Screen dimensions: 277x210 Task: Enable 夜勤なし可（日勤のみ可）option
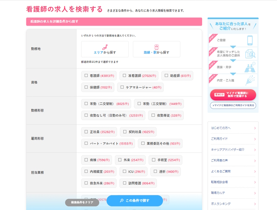[86, 115]
